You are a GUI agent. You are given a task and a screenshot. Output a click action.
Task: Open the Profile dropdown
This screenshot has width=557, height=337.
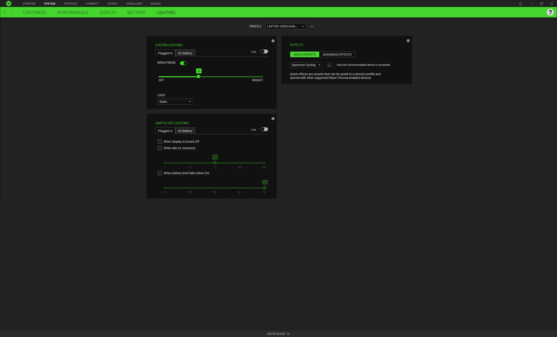click(285, 26)
